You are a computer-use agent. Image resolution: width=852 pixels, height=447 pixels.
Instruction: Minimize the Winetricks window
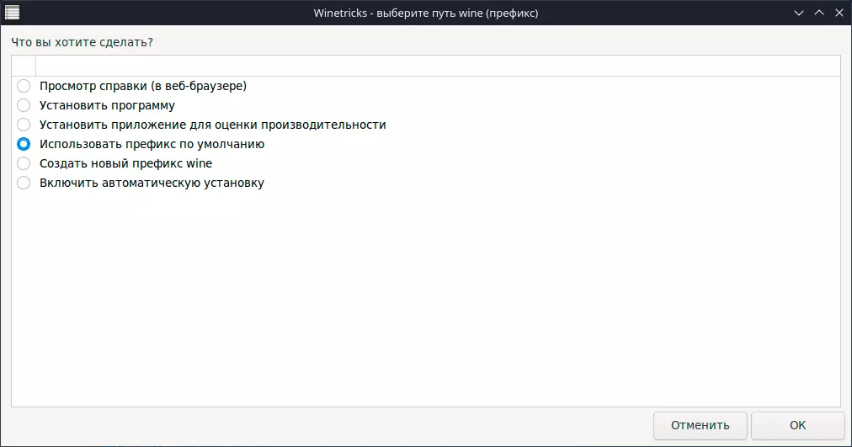coord(799,13)
